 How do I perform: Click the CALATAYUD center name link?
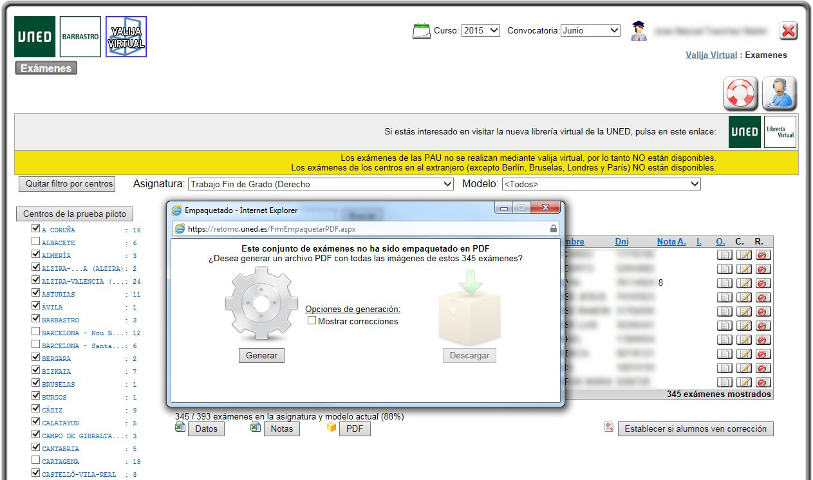tap(61, 423)
